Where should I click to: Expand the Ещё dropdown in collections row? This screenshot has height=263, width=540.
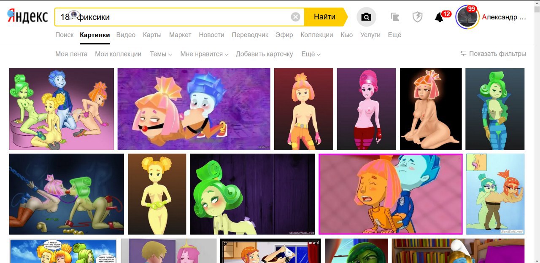point(311,54)
